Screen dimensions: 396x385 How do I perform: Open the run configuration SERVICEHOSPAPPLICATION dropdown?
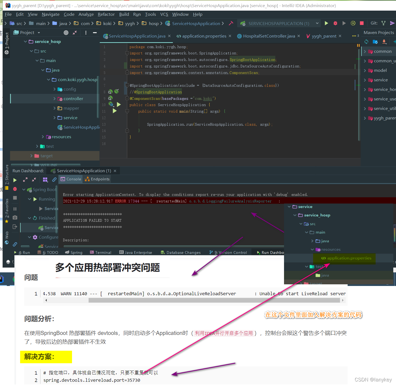point(279,23)
